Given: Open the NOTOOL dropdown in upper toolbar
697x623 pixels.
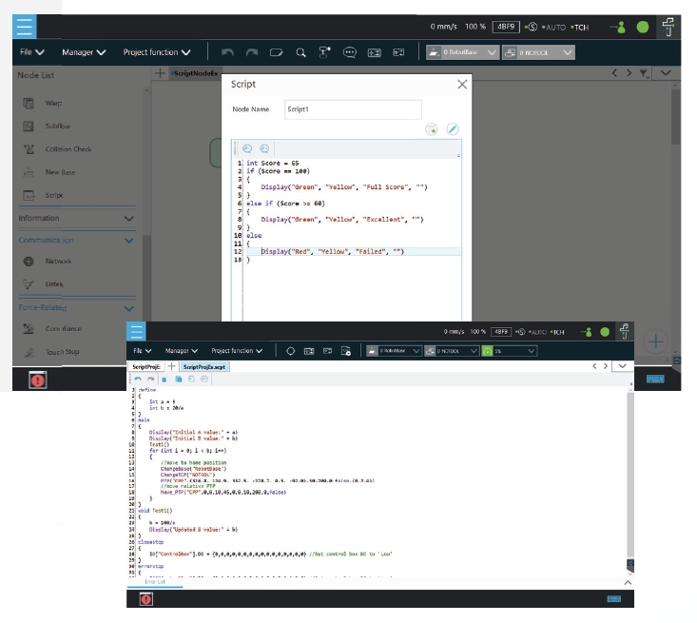Looking at the screenshot, I should coord(538,52).
